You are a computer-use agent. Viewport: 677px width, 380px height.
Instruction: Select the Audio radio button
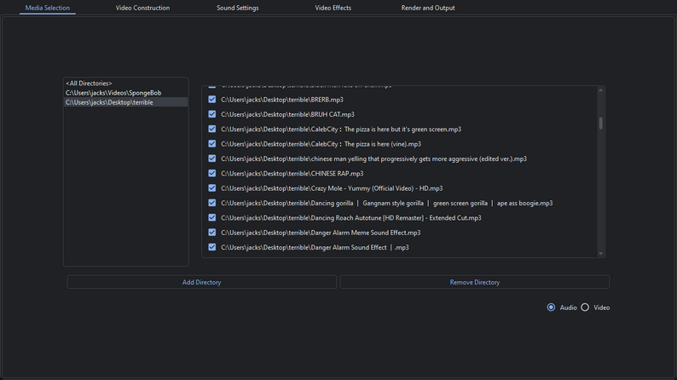coord(551,308)
